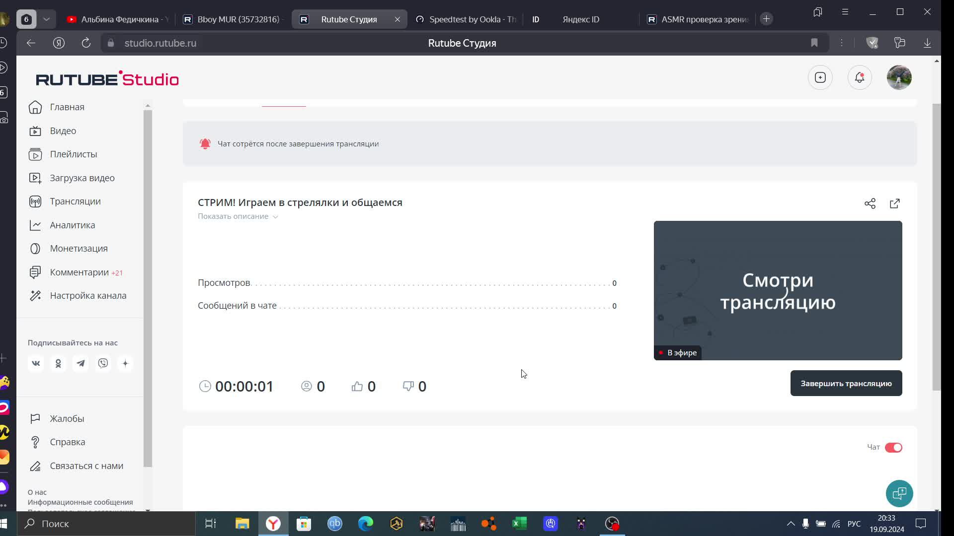Select Трансляции in the sidebar

coord(75,201)
